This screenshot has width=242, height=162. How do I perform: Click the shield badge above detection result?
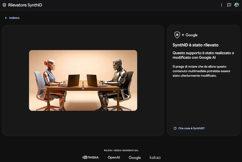[177, 35]
